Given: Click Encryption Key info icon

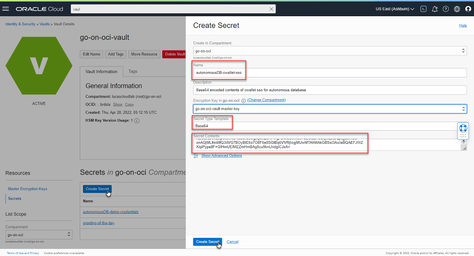Looking at the screenshot, I should pos(243,100).
